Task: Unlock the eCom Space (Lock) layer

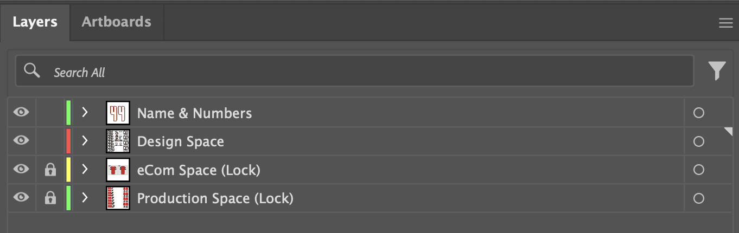Action: 50,170
